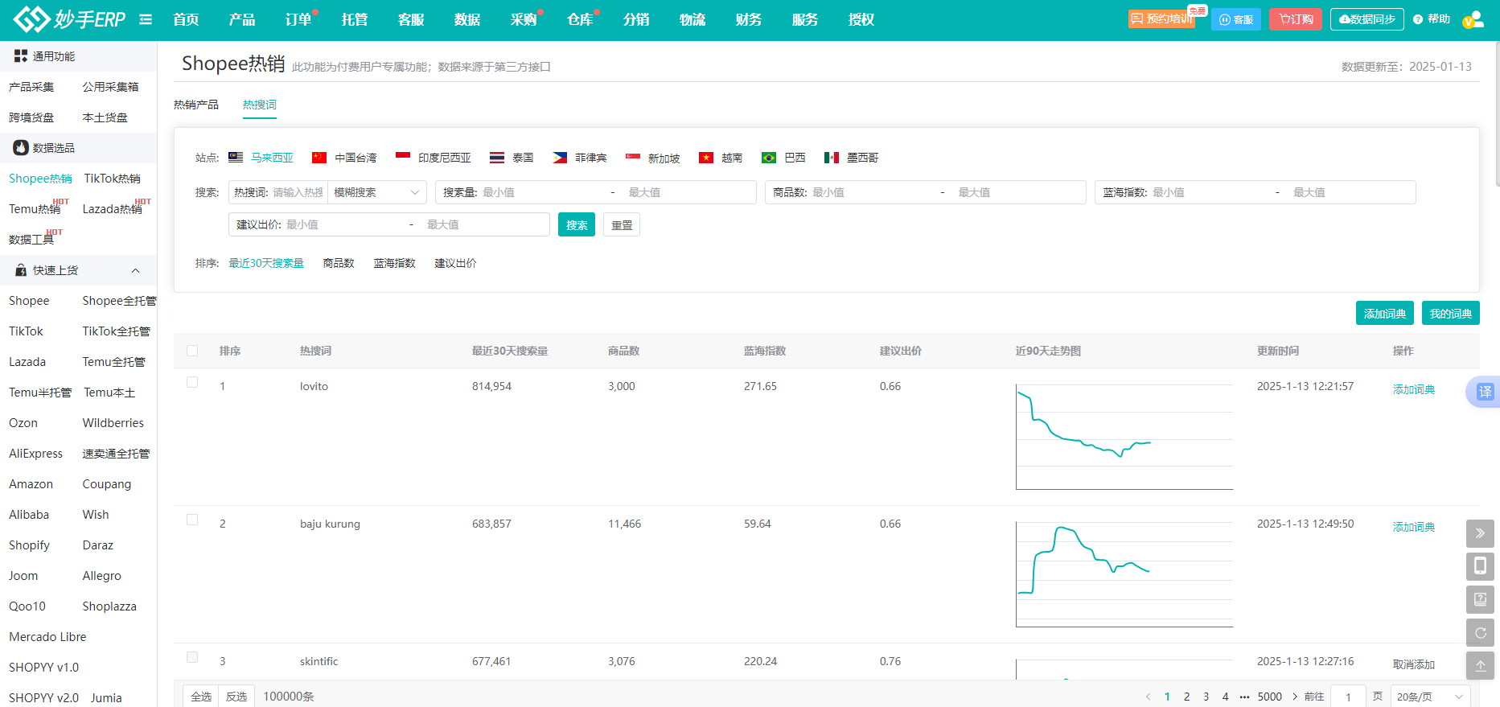Screen dimensions: 1500x707
Task: Open the user avatar icon
Action: click(1473, 19)
